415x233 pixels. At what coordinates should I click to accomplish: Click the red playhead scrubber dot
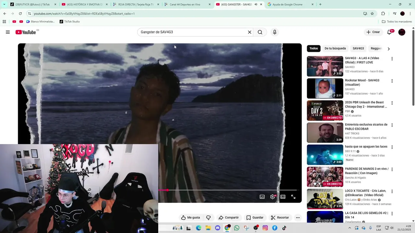(x=167, y=190)
